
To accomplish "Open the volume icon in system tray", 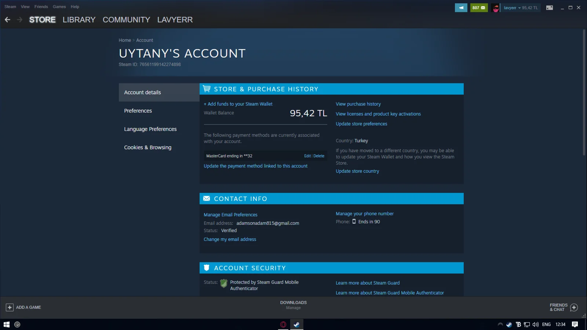I will [536, 324].
